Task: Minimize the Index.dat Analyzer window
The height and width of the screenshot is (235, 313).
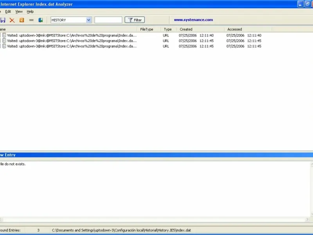Action: [x=300, y=4]
